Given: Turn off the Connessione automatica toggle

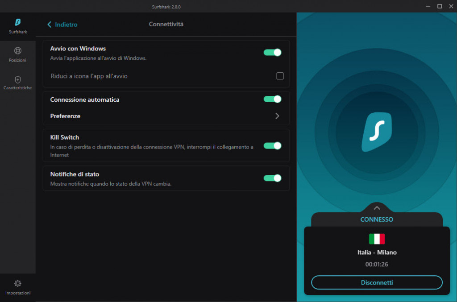Looking at the screenshot, I should [272, 99].
